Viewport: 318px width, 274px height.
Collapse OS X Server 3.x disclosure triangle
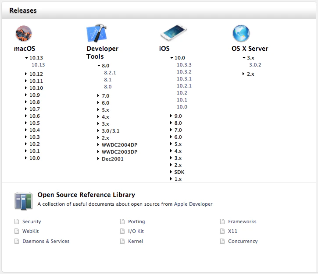point(244,58)
